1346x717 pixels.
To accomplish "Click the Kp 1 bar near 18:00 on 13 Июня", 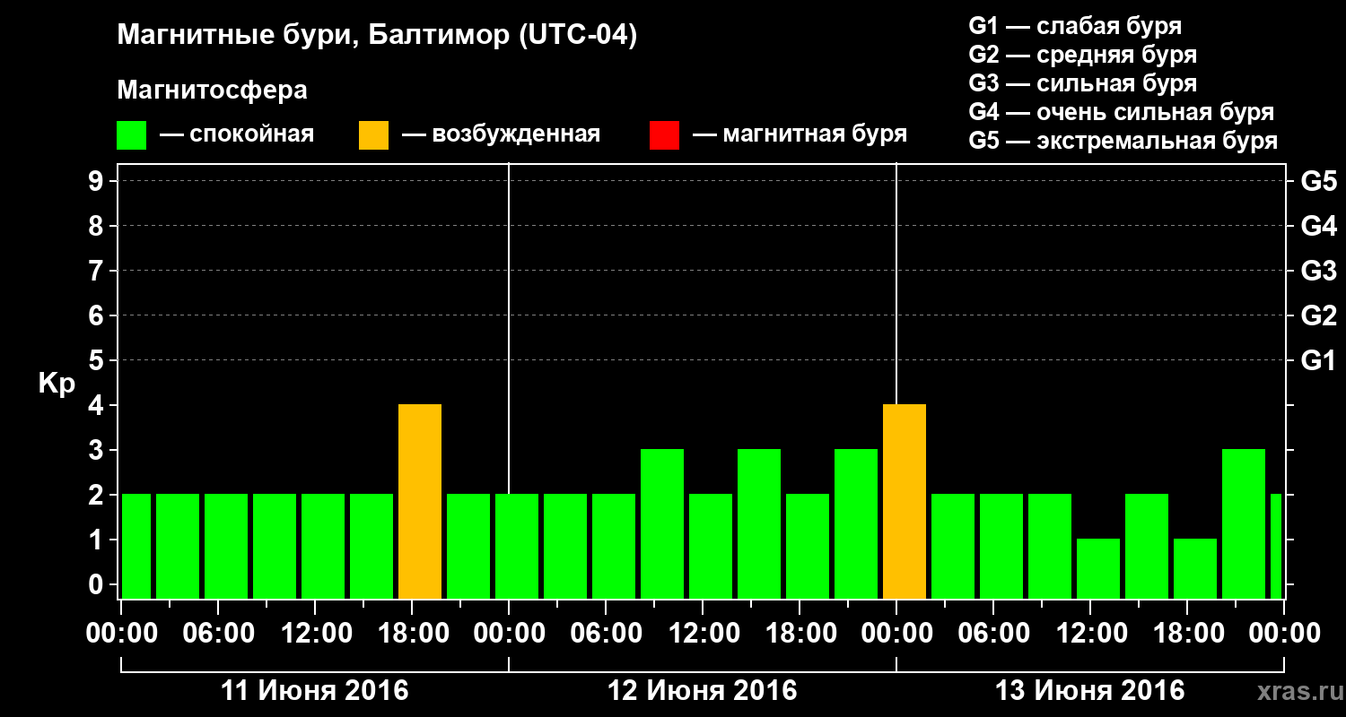I will click(x=1195, y=568).
